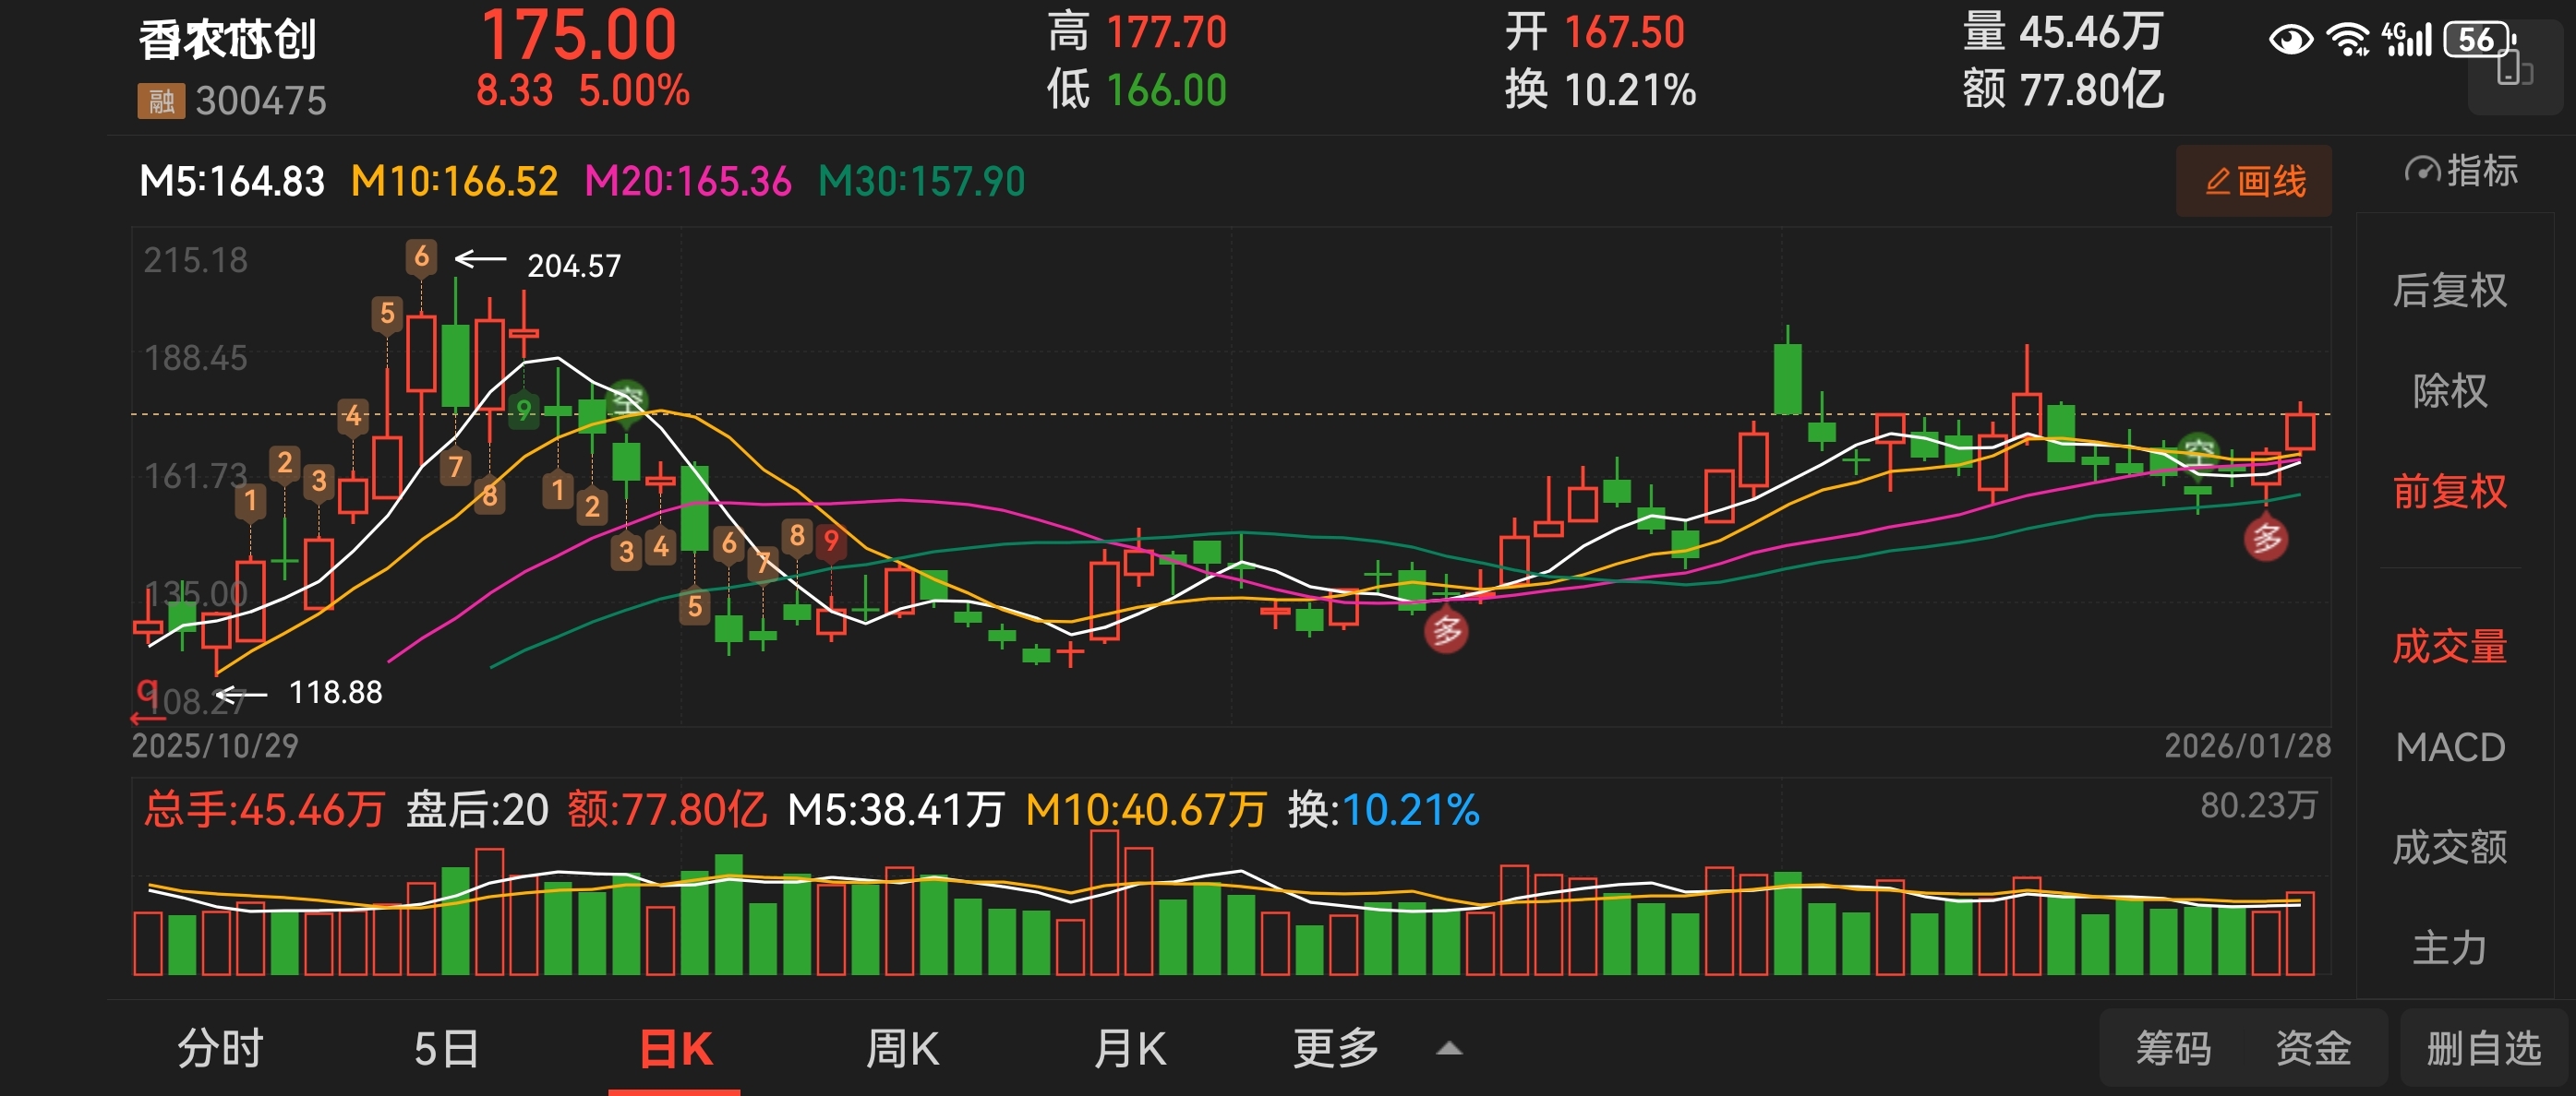Switch to 周K weekly chart tab
The width and height of the screenshot is (2576, 1096).
coord(901,1049)
